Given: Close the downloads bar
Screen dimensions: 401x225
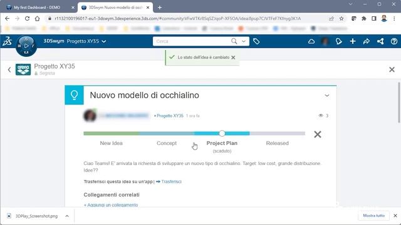Looking at the screenshot, I should coord(395,216).
